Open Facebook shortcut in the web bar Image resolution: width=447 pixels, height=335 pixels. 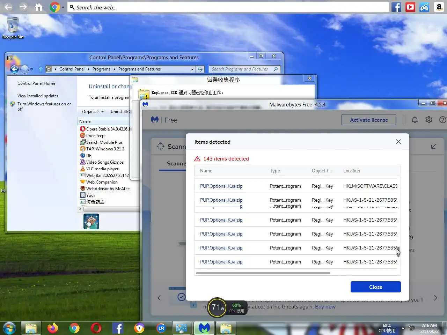click(396, 7)
